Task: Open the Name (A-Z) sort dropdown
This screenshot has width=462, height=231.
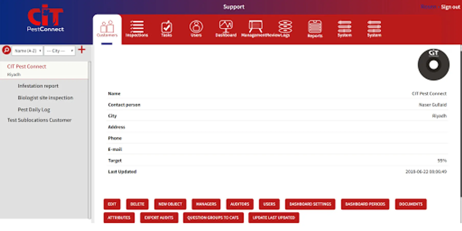Action: (x=27, y=51)
